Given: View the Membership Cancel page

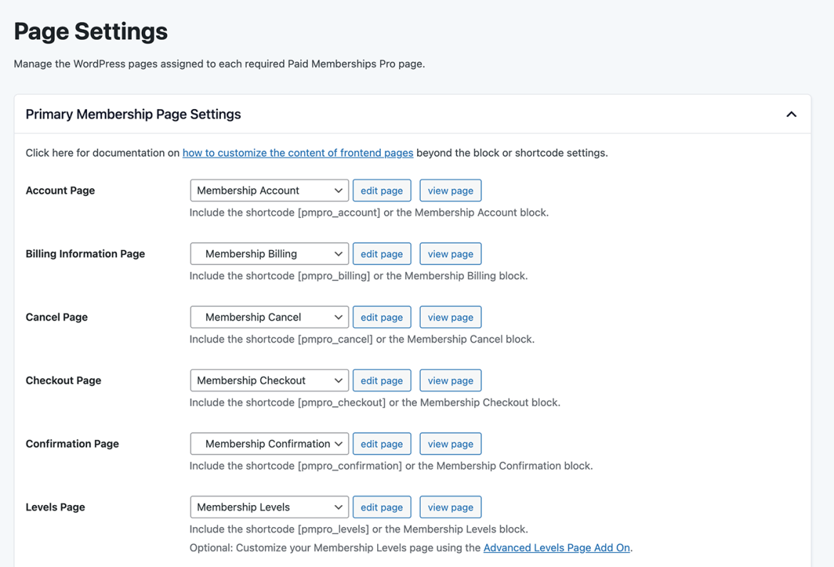Looking at the screenshot, I should pyautogui.click(x=451, y=317).
